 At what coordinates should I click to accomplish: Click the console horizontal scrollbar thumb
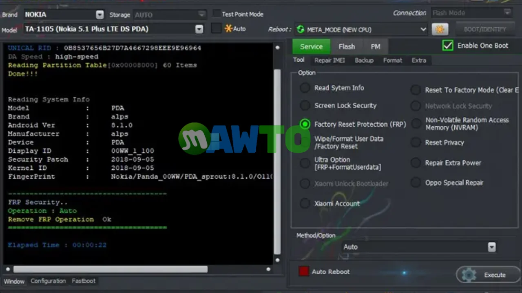pyautogui.click(x=111, y=269)
